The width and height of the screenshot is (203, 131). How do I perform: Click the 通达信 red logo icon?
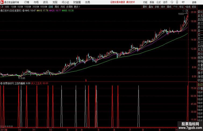[x=2, y=2]
